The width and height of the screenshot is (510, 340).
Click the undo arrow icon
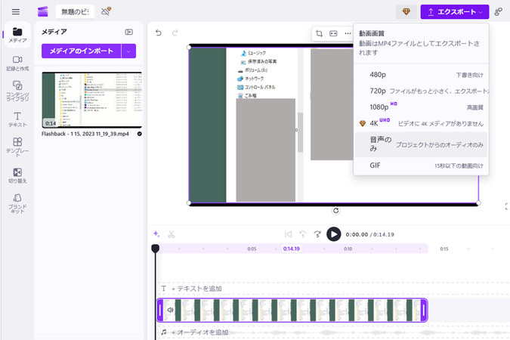(159, 33)
